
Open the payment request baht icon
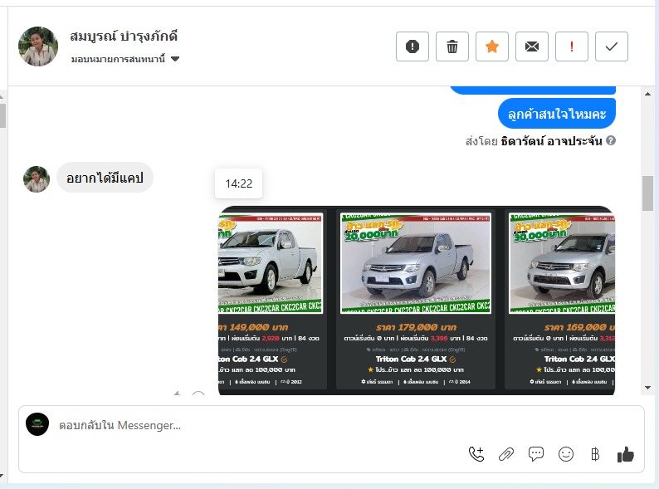pyautogui.click(x=595, y=454)
